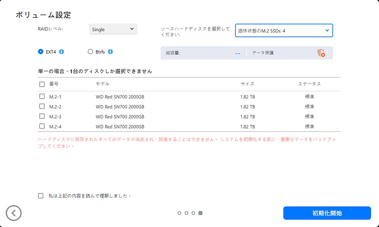Viewport: 379px width, 227px height.
Task: Click the fourth step indicator dot
Action: (201, 213)
